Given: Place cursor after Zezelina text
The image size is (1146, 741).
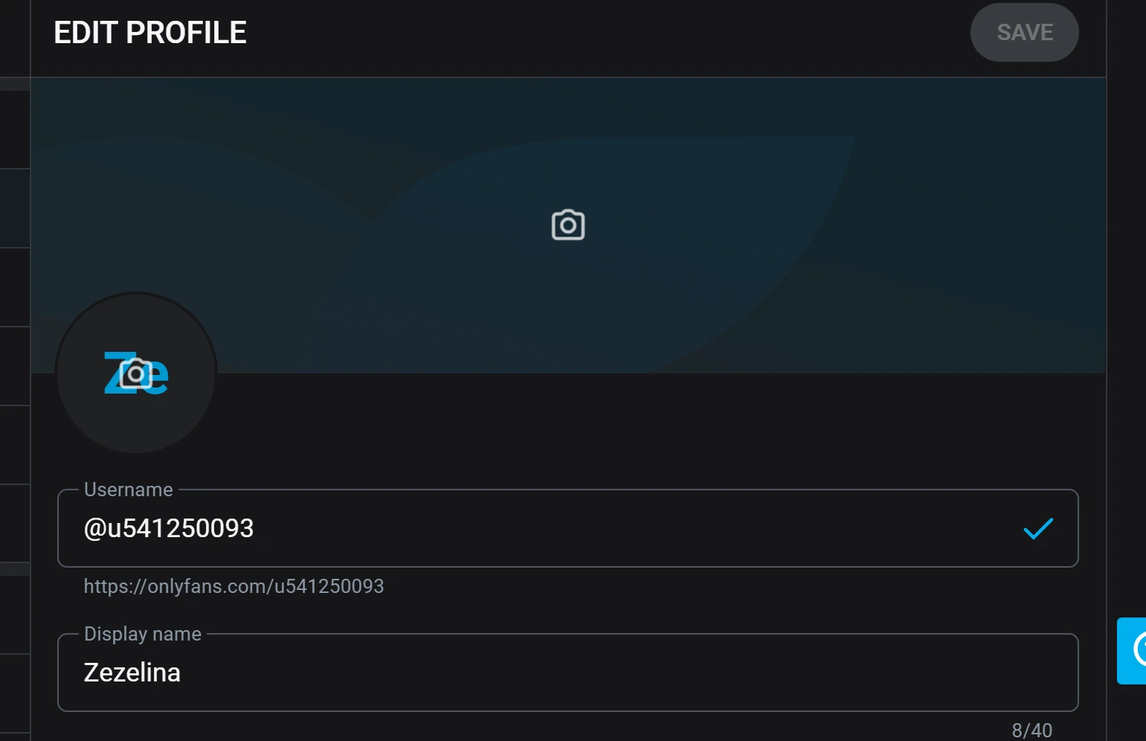Looking at the screenshot, I should 181,673.
